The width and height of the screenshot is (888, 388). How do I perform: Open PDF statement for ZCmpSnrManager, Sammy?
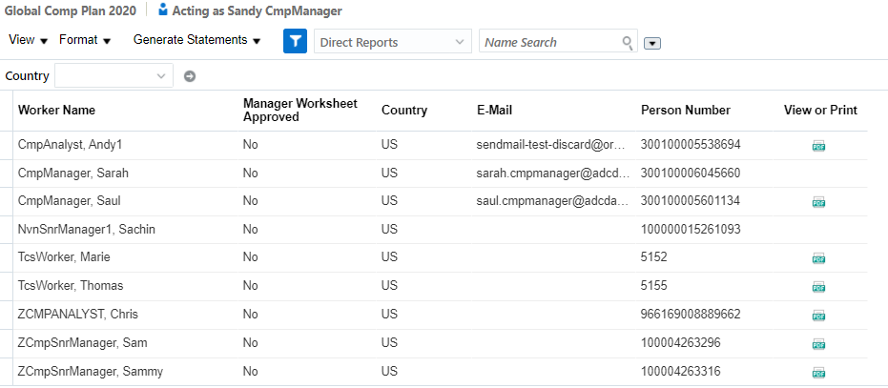click(x=818, y=372)
